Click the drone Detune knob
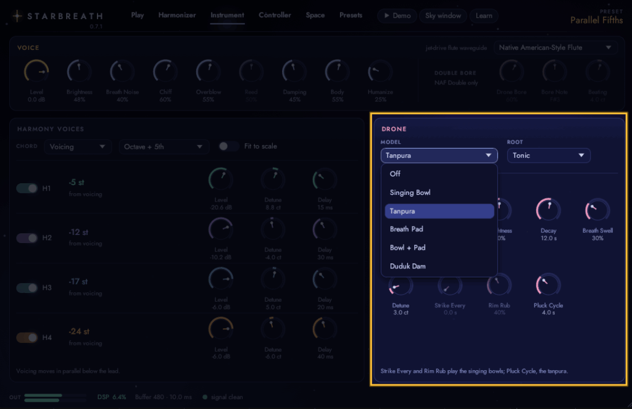This screenshot has width=632, height=409. [x=401, y=285]
